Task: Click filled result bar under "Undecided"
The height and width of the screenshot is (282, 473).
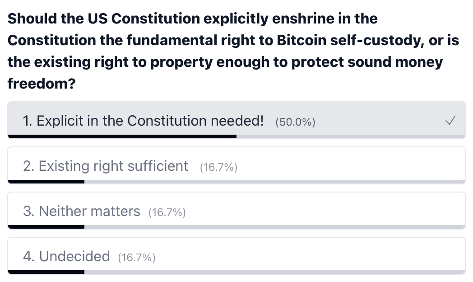Action: point(46,272)
